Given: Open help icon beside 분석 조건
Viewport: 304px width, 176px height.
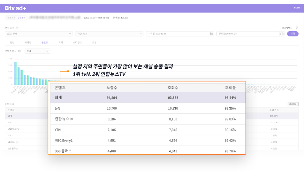Looking at the screenshot, I should pyautogui.click(x=17, y=28).
